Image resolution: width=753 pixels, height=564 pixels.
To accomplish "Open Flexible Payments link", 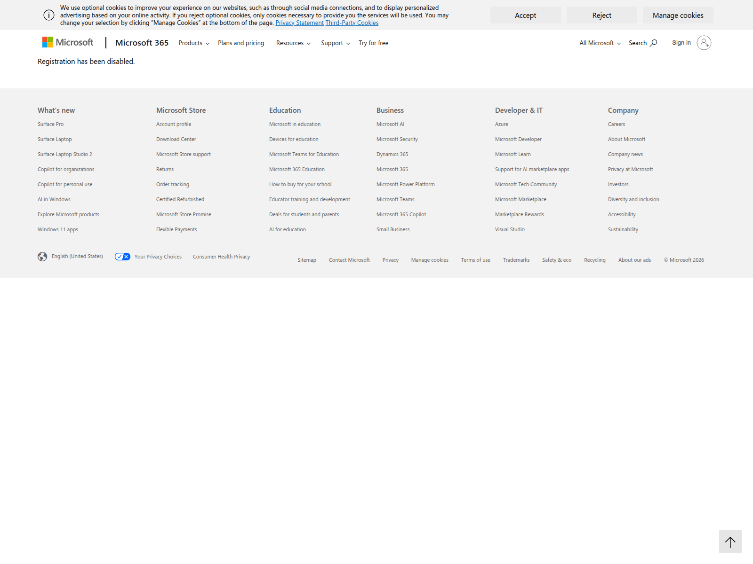I will pyautogui.click(x=176, y=229).
